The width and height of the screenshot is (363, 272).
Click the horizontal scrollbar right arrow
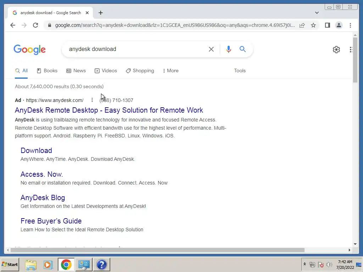(x=349, y=250)
